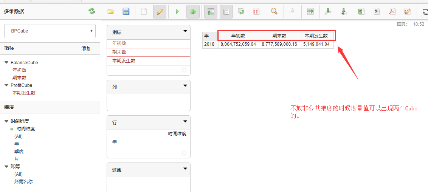Click the 信息: 18:52 status text

click(x=410, y=24)
